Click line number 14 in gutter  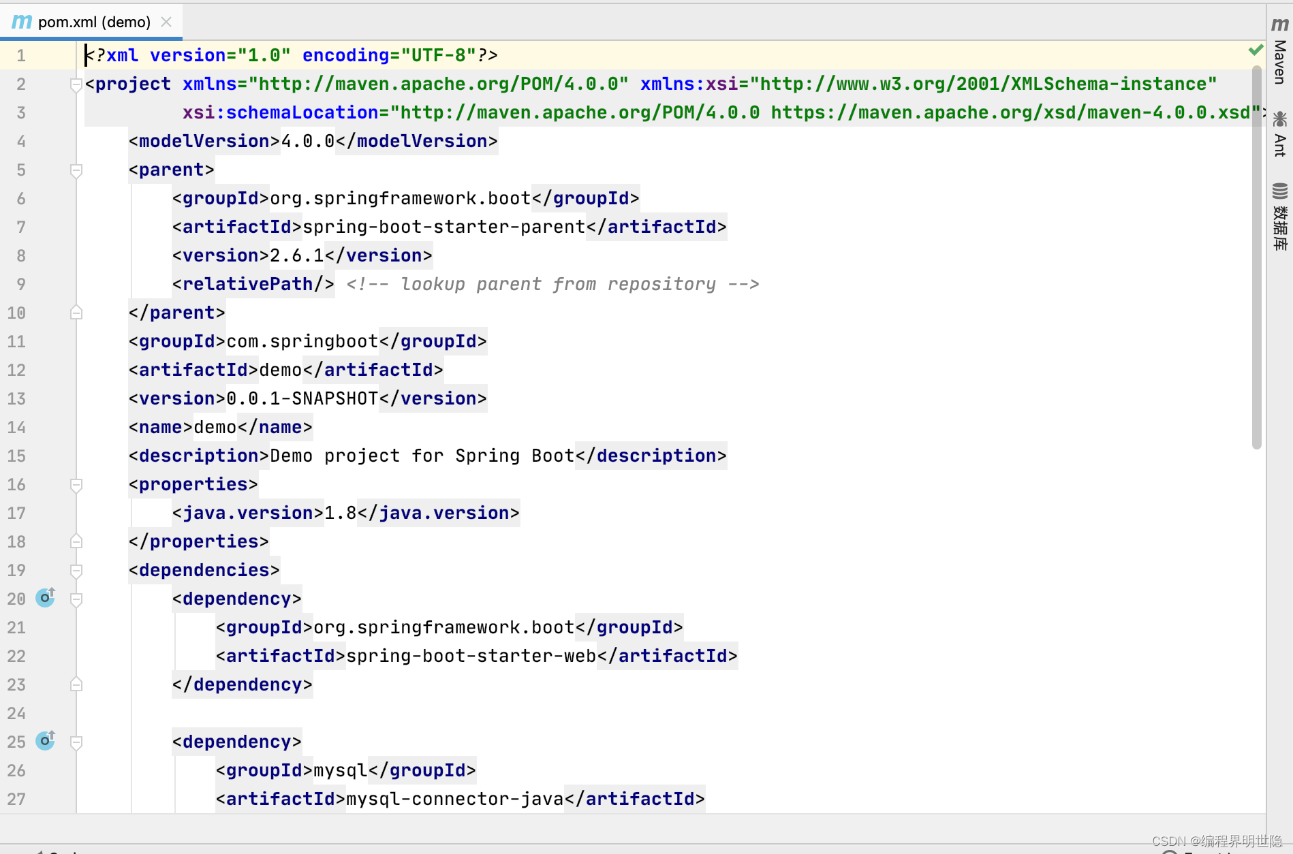tap(16, 427)
